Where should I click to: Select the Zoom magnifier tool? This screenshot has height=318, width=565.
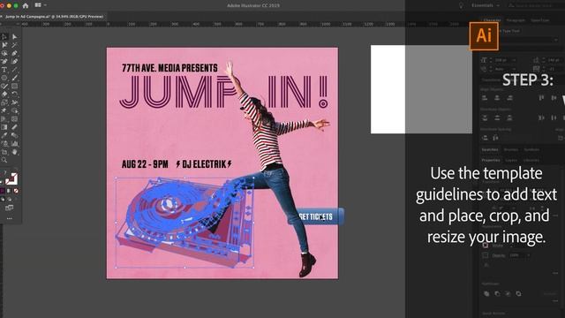click(4, 160)
